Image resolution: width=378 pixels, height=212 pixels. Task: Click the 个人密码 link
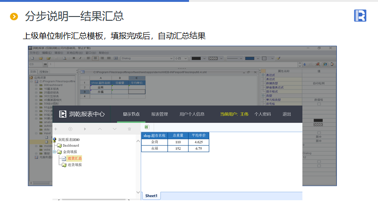(263, 114)
